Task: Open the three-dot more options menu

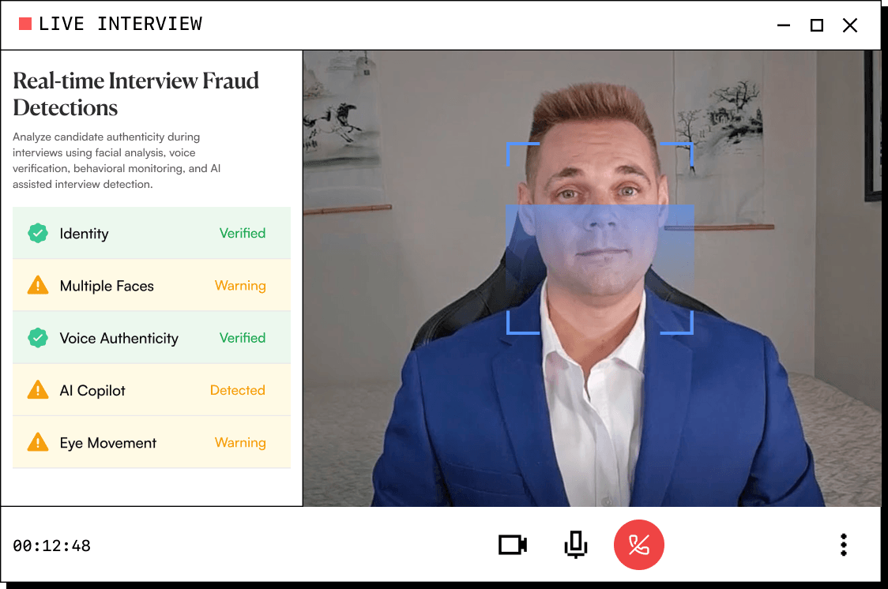Action: coord(843,545)
